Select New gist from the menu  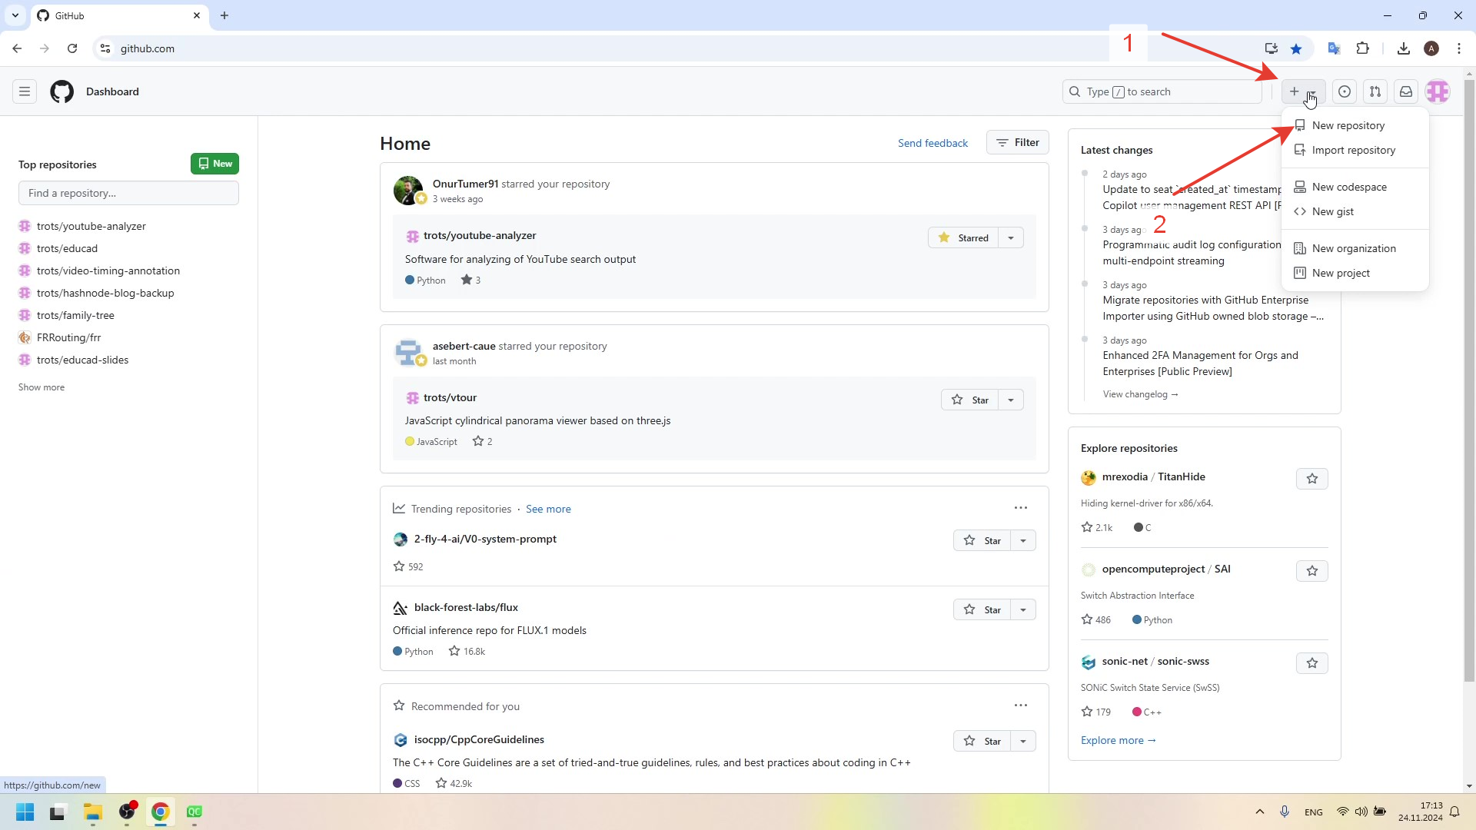1355,211
